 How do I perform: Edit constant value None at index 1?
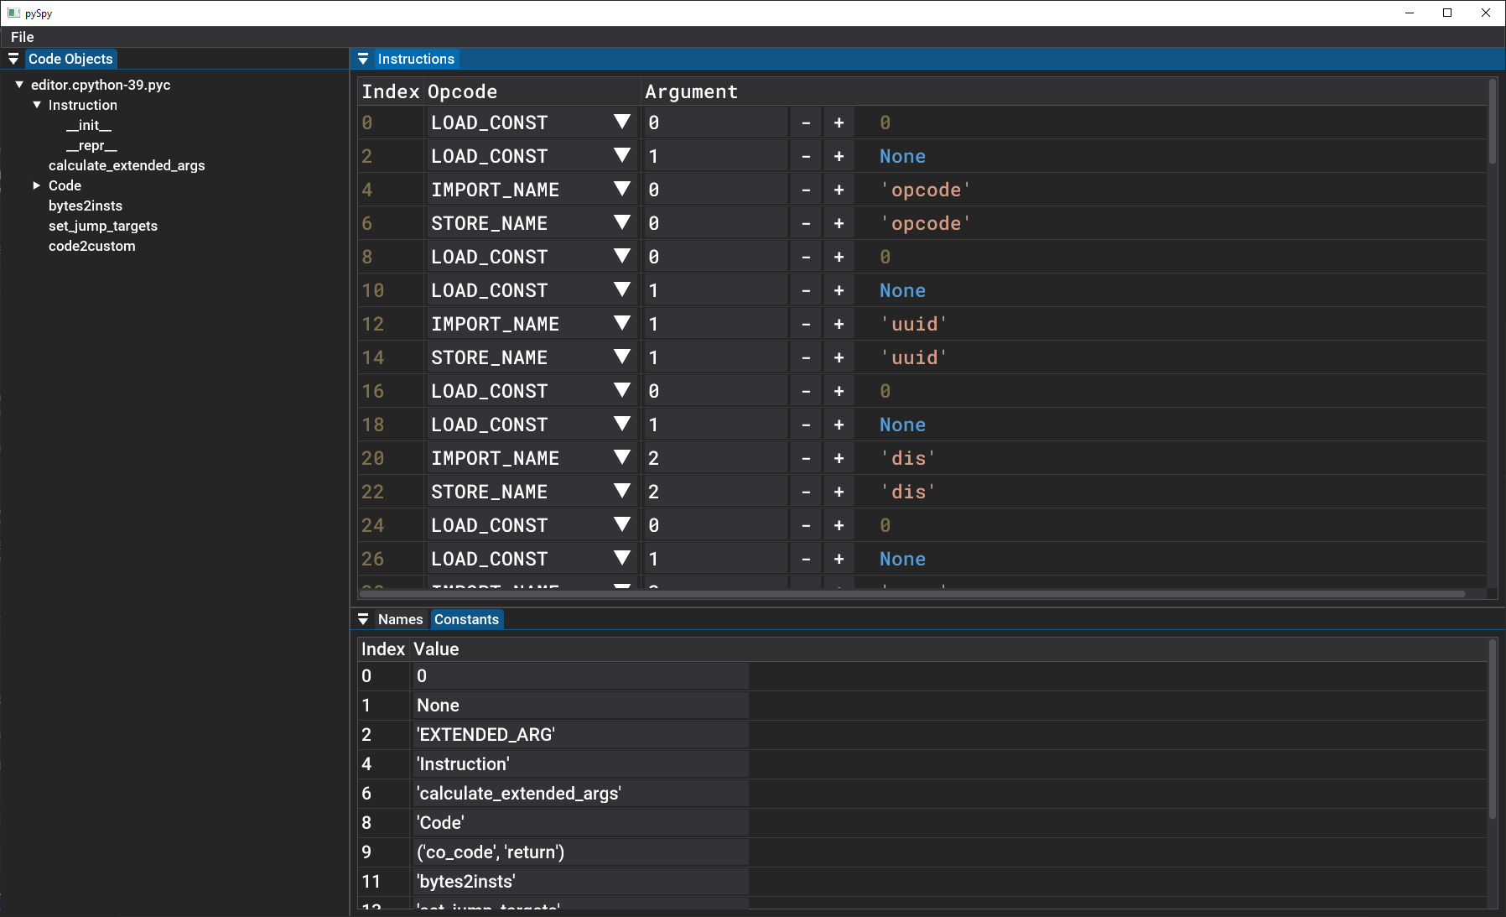point(580,706)
